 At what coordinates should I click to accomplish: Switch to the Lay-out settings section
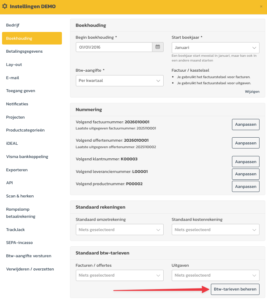point(14,65)
